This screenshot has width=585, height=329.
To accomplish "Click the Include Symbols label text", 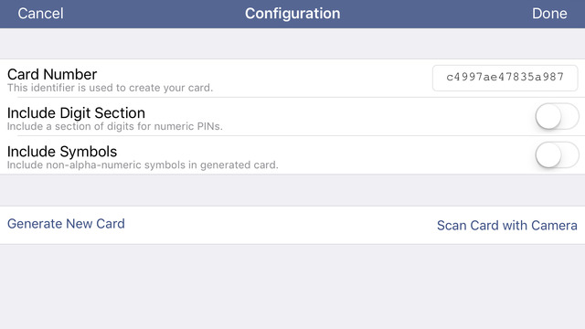I will 62,152.
